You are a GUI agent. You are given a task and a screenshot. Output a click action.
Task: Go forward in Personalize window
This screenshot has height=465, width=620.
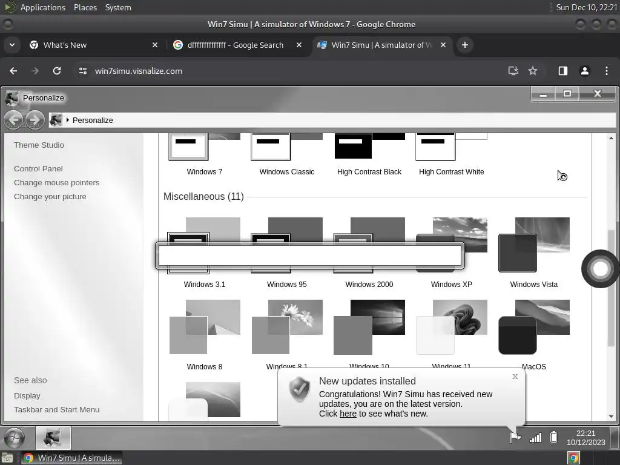click(x=35, y=119)
